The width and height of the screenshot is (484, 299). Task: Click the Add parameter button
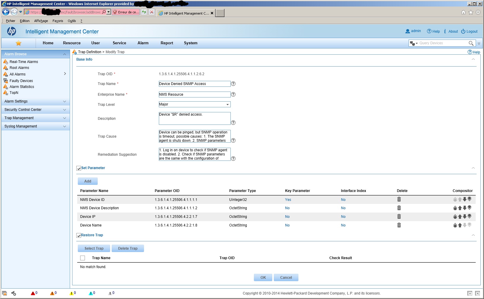[x=88, y=181]
